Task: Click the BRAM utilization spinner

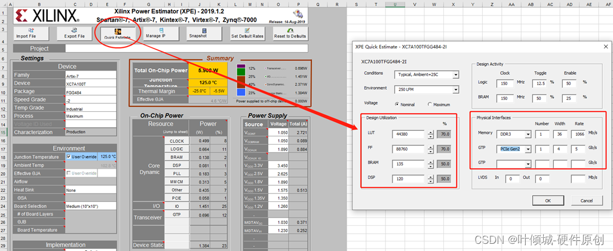Action: pos(430,164)
